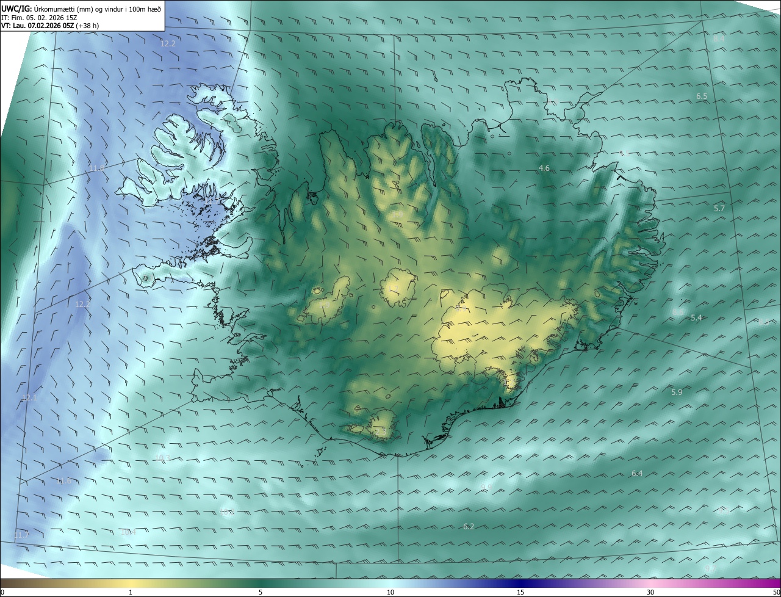Click the "UWC/IG: Úrkomumætti (mm) og vindur í 100m hæð" title
Screen dimensions: 781x597
(x=81, y=9)
